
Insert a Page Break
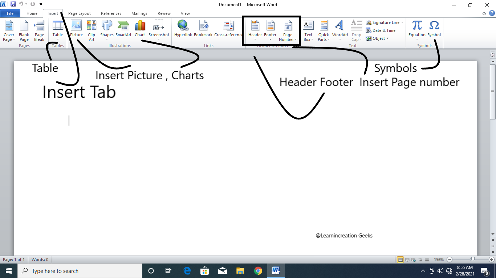[x=39, y=30]
